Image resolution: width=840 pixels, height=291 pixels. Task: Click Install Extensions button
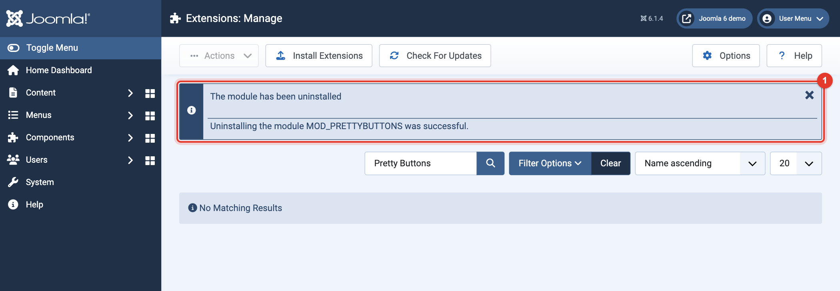319,56
